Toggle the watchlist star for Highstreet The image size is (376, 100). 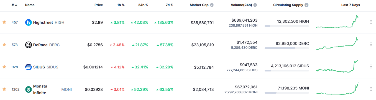(x=4, y=22)
